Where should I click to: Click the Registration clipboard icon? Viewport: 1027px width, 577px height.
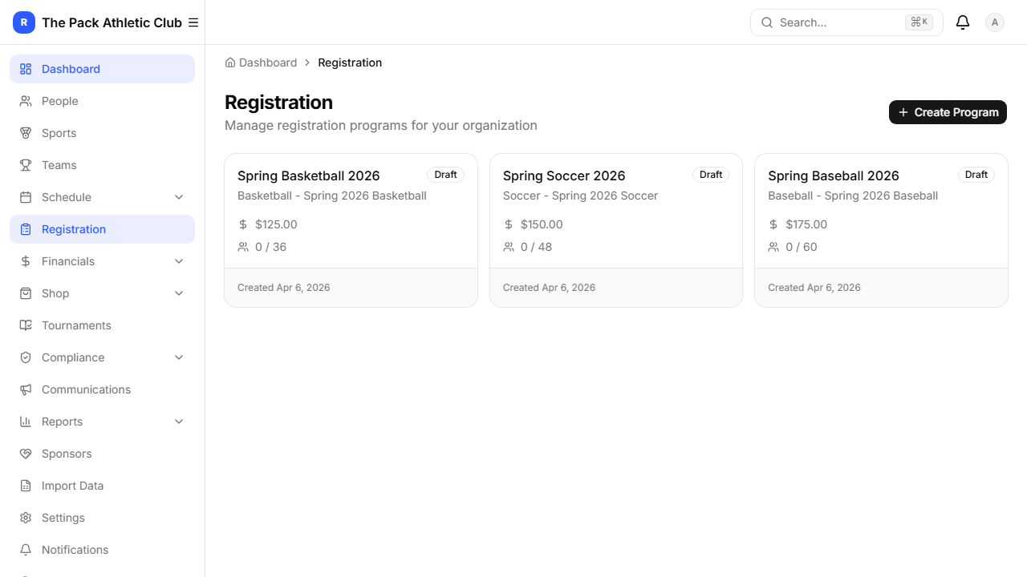click(x=26, y=229)
